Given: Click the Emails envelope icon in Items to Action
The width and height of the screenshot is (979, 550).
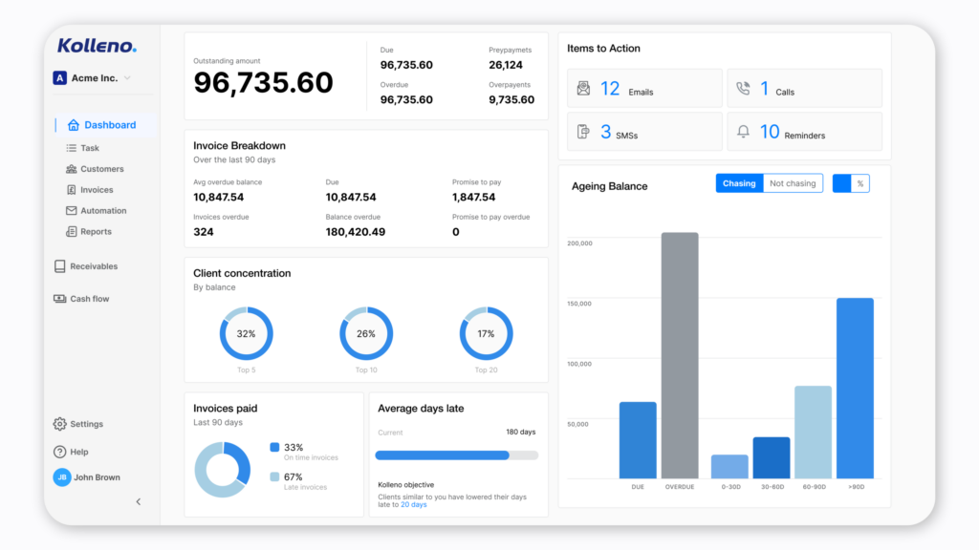Looking at the screenshot, I should (x=583, y=87).
